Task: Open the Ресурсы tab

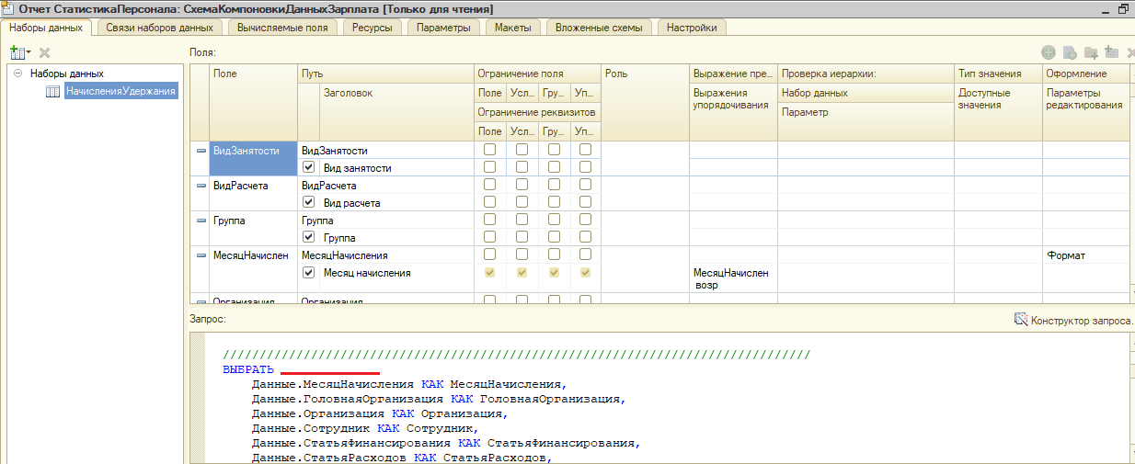Action: tap(372, 28)
